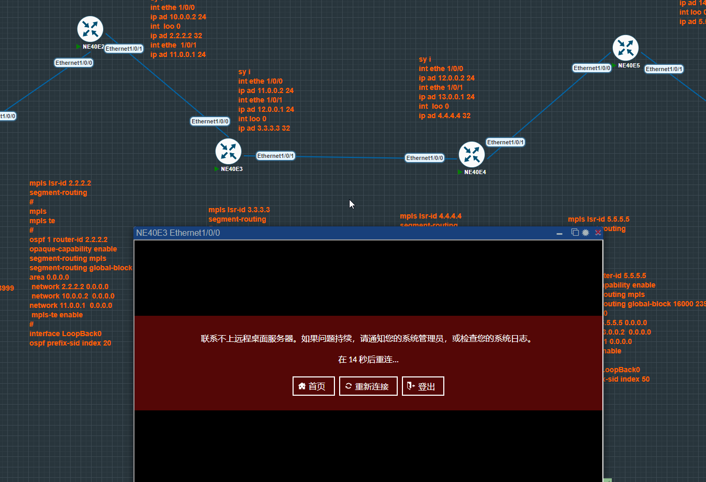
Task: Select Ethernet1/0/1 label next to NE40E2
Action: pyautogui.click(x=124, y=49)
